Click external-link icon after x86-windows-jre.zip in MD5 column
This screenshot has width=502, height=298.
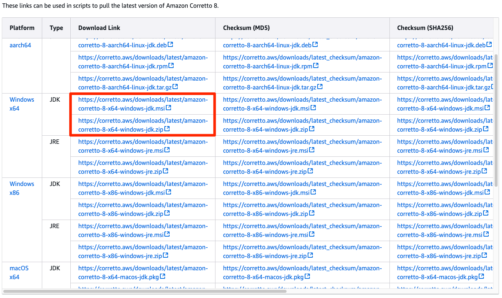click(x=311, y=255)
